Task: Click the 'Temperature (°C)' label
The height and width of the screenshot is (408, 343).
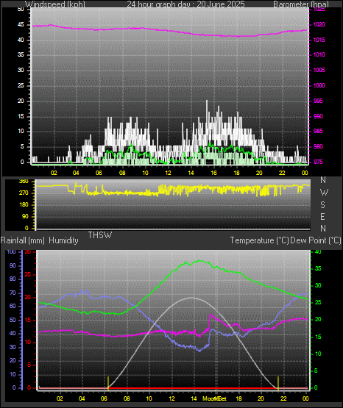Action: pos(259,240)
